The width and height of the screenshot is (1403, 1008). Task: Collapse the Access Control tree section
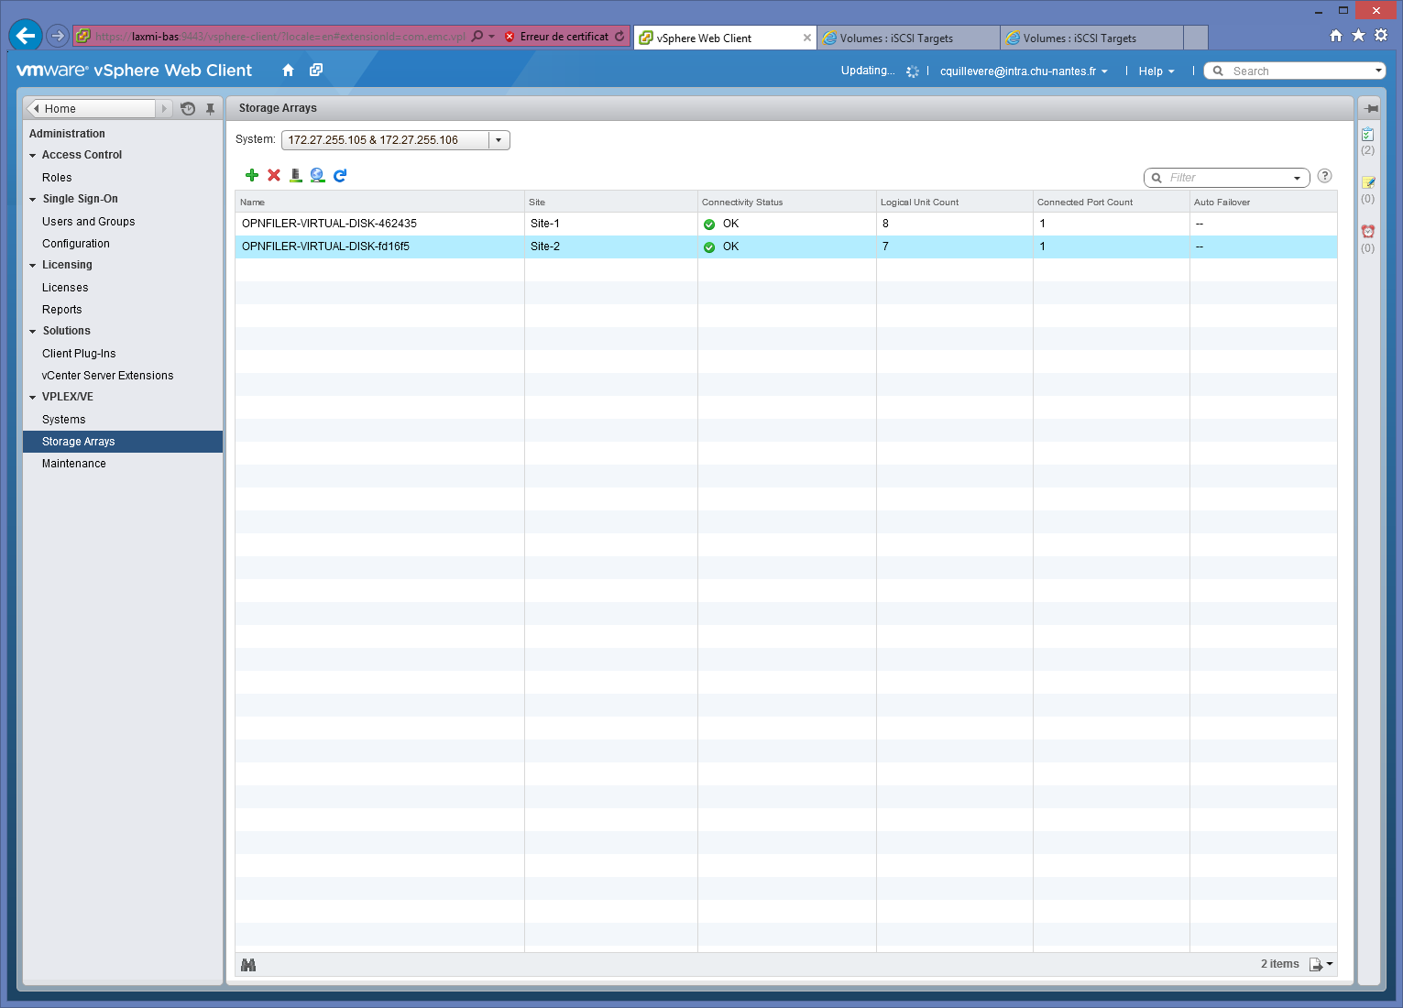[x=33, y=156]
